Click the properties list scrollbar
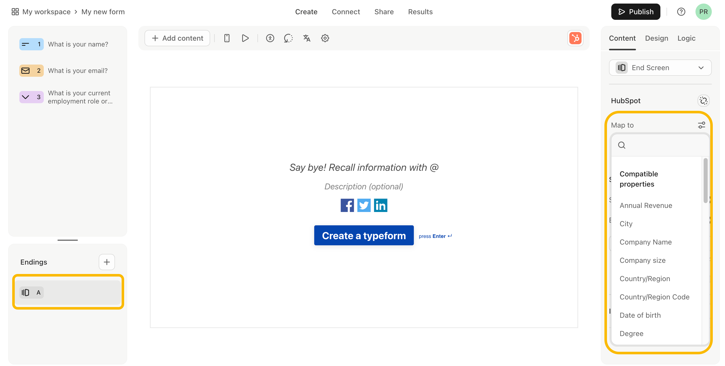The image size is (725, 366). [705, 180]
